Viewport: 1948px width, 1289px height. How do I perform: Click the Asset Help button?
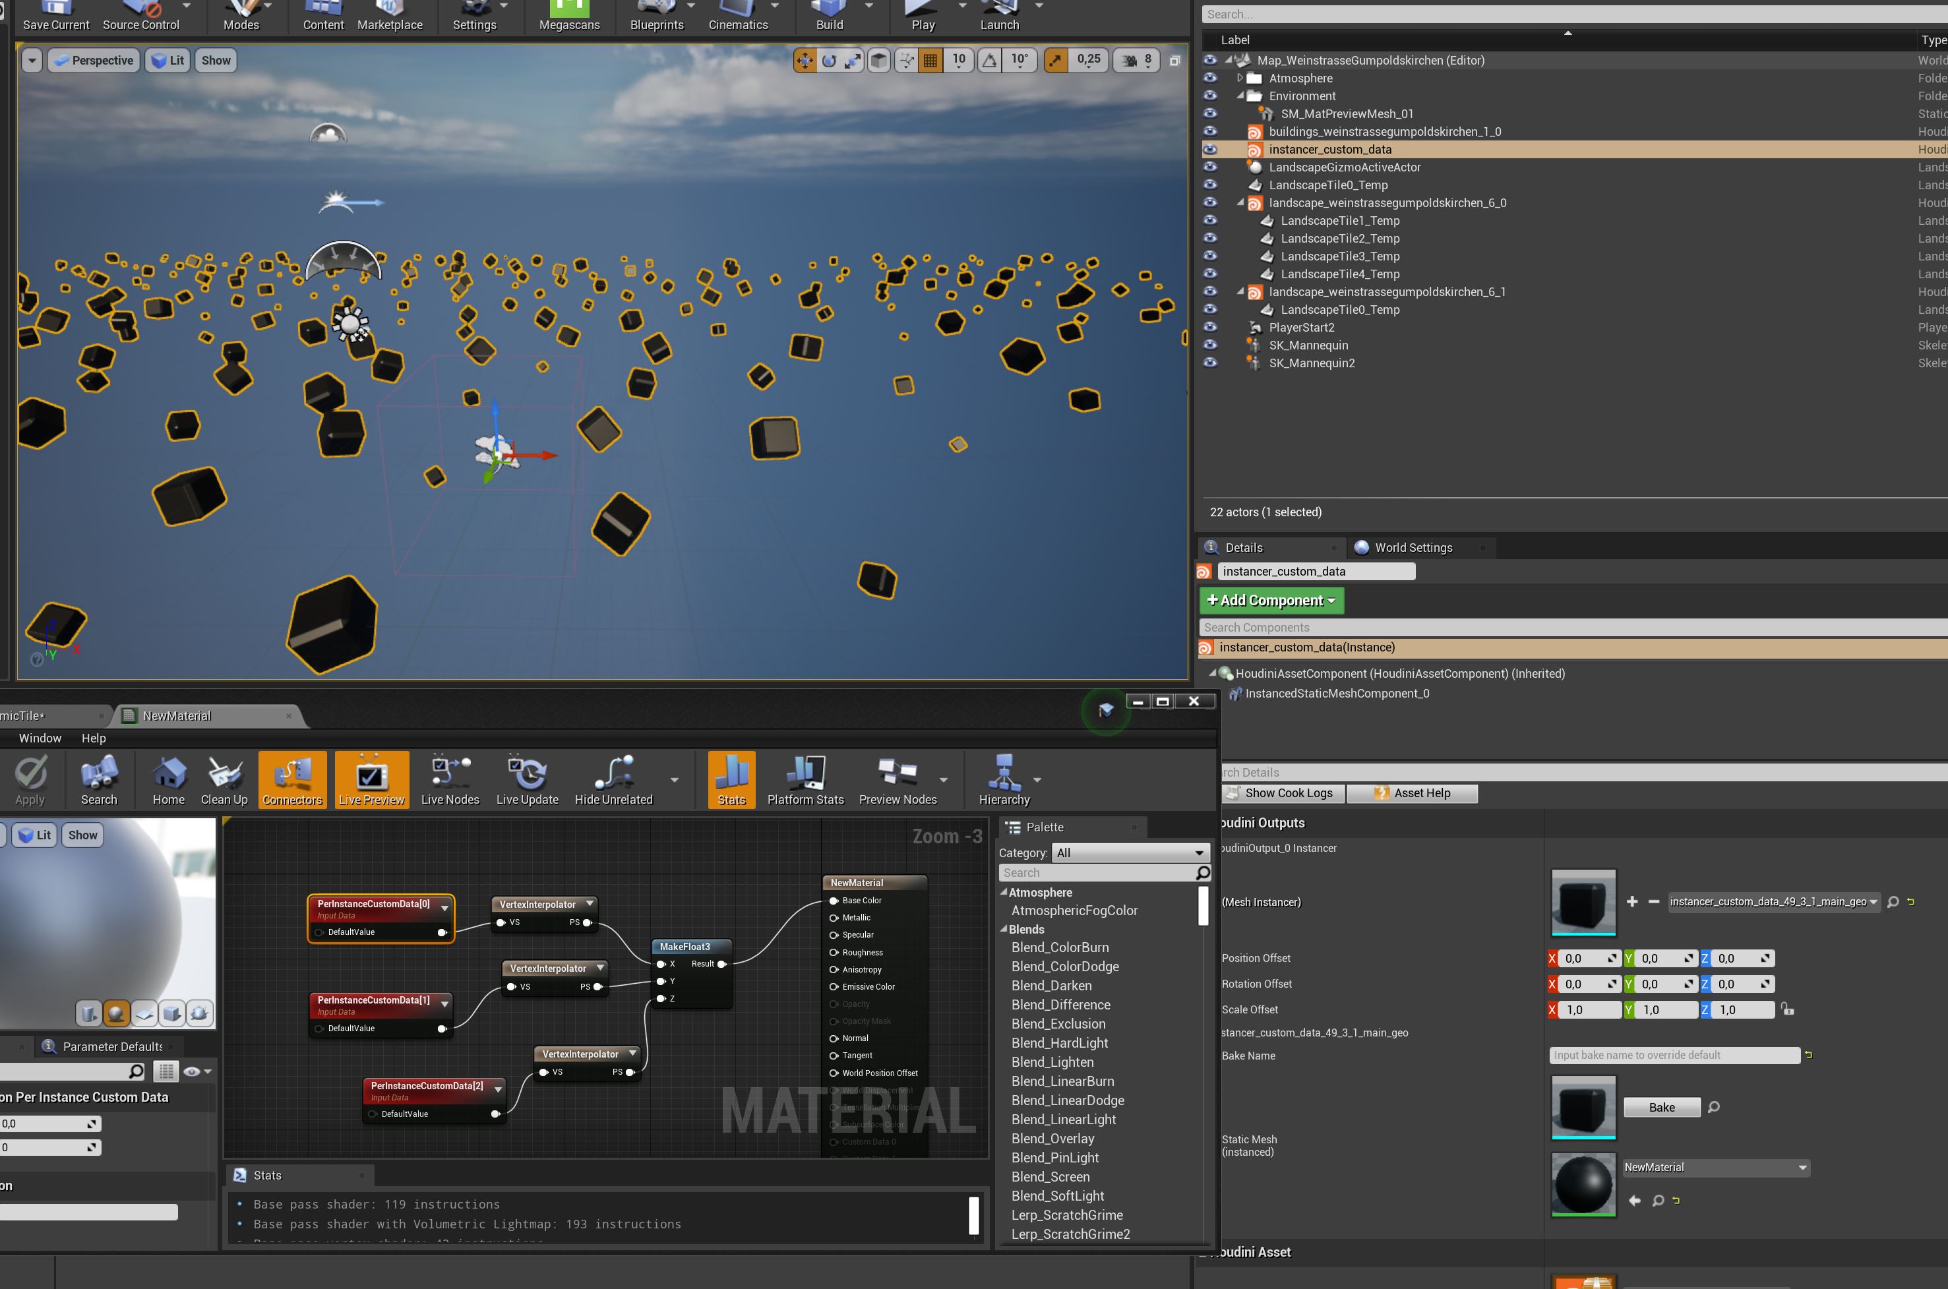[1413, 793]
